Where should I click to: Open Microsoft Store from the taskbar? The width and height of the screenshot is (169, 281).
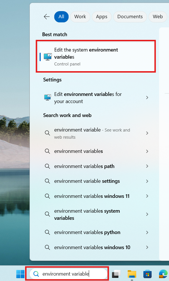147,274
